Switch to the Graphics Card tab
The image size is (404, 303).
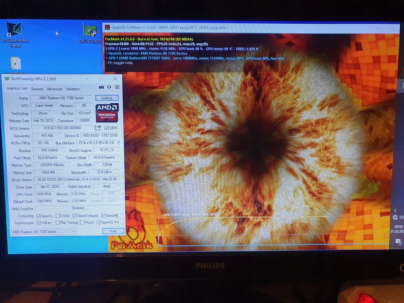(x=17, y=88)
